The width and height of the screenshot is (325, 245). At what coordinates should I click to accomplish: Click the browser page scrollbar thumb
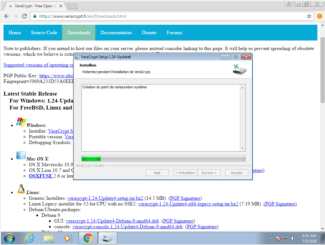(322, 70)
